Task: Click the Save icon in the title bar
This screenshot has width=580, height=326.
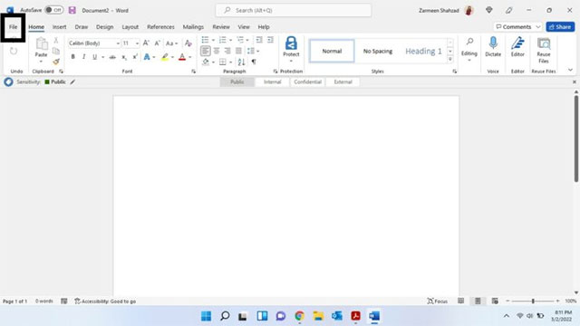Action: (72, 10)
